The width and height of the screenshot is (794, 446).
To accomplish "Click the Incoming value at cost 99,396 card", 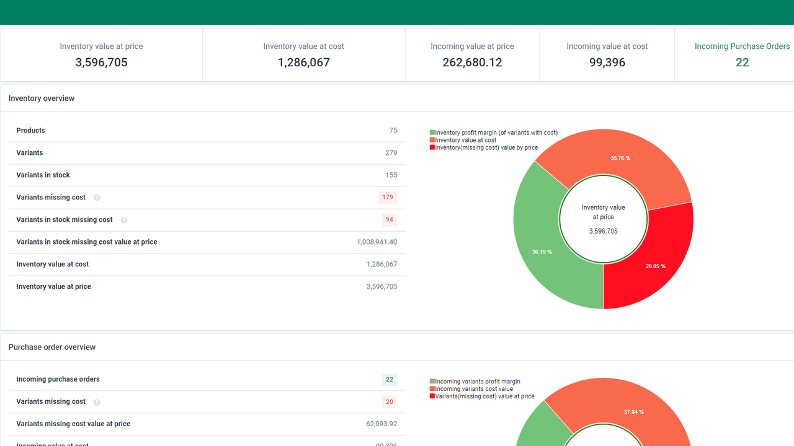I will pos(607,55).
